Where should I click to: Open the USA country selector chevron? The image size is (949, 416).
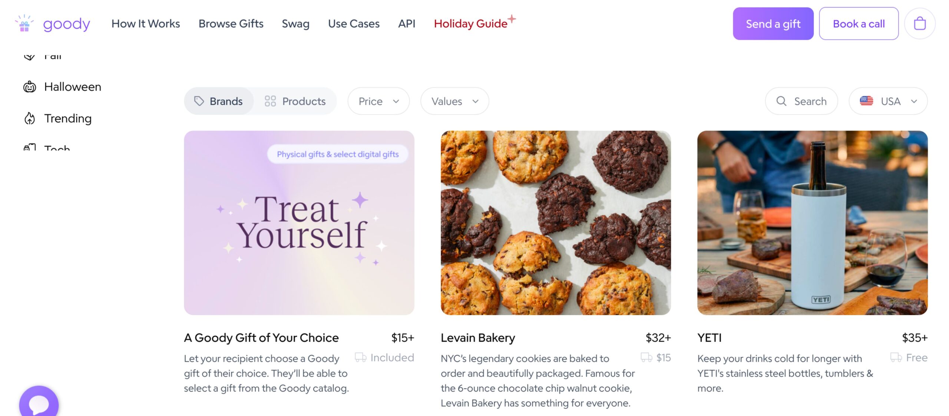[914, 101]
